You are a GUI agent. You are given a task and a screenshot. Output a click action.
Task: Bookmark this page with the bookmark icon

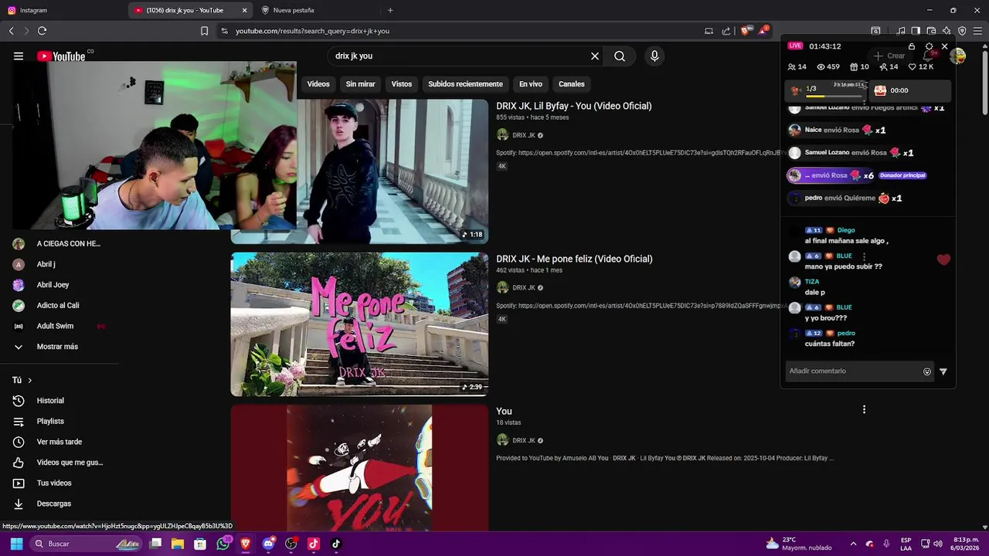tap(204, 31)
